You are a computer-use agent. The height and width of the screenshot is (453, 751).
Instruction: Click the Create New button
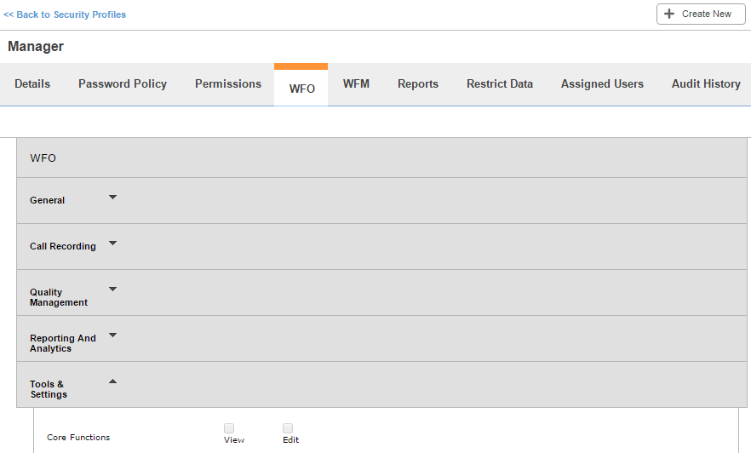pos(701,14)
